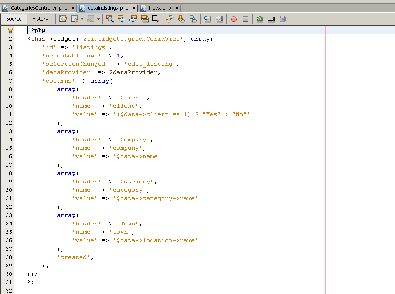Screen dimensions: 395x294
Task: Click '<?php' opening tag text
Action: [x=36, y=30]
